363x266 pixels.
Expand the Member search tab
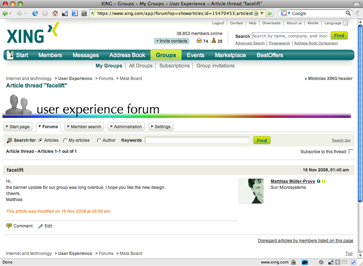tap(84, 127)
